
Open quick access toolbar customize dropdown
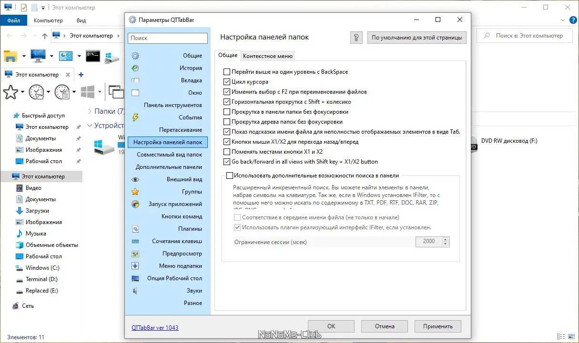[43, 8]
